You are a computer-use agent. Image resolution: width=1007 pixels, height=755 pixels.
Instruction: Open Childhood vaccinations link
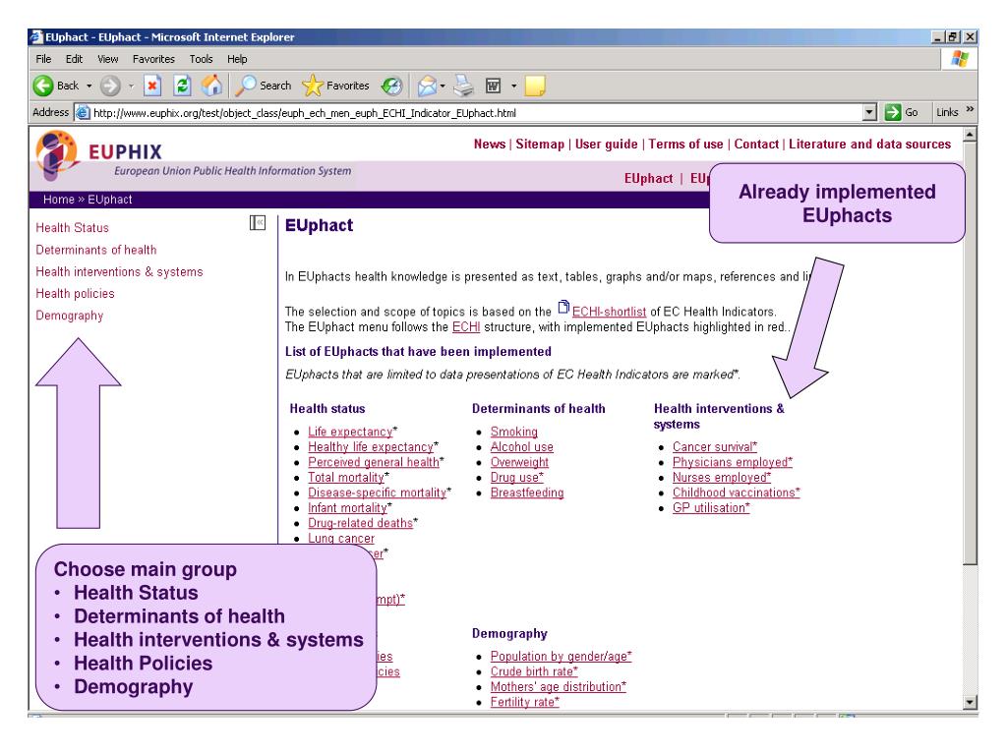point(736,493)
